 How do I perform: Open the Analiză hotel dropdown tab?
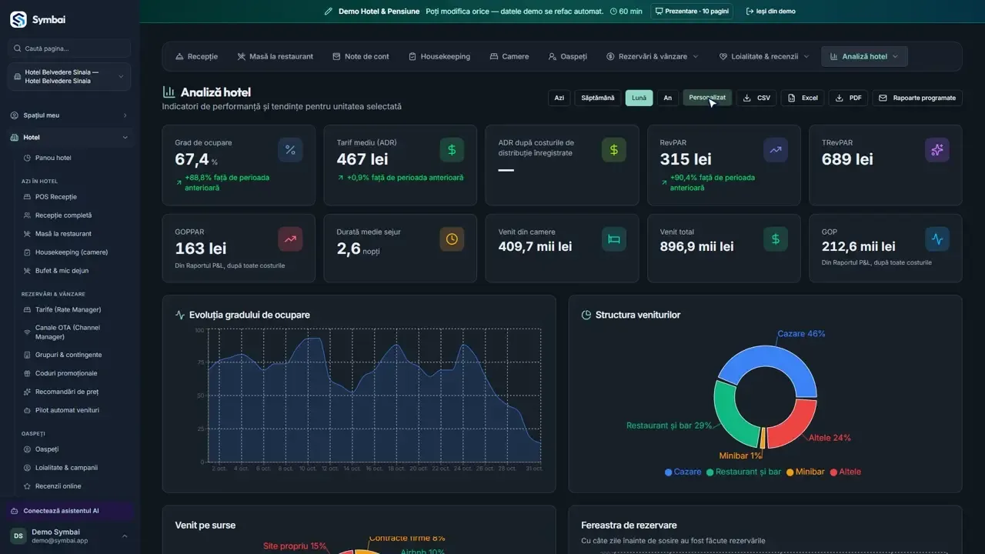click(x=864, y=56)
